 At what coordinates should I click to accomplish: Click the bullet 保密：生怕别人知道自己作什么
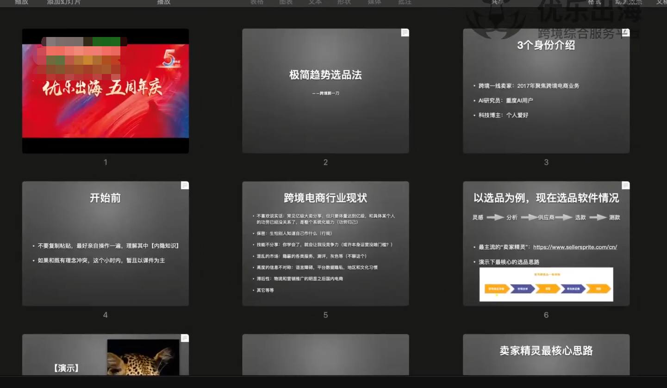294,234
